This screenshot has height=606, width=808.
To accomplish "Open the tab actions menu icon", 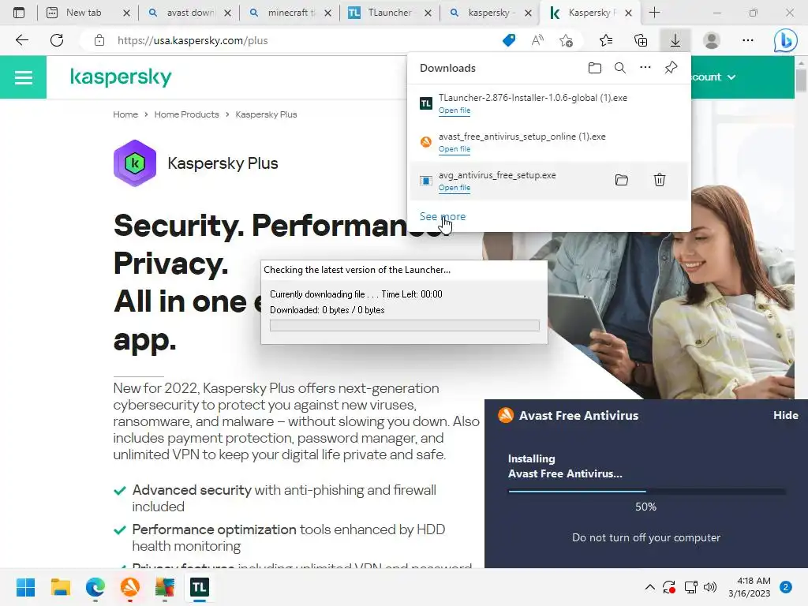I will click(x=19, y=13).
